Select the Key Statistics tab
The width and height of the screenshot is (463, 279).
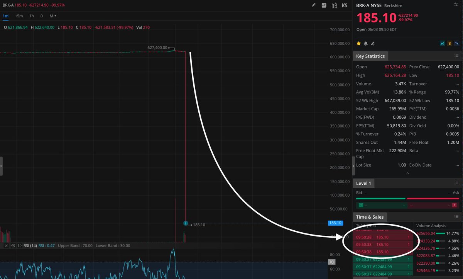(x=370, y=56)
